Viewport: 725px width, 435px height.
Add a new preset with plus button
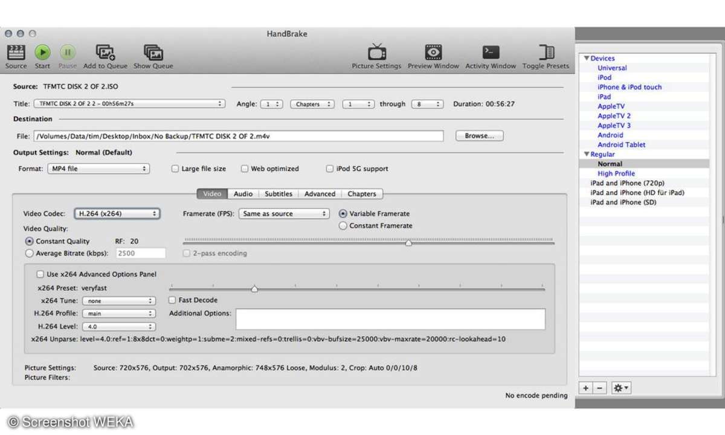pyautogui.click(x=585, y=388)
